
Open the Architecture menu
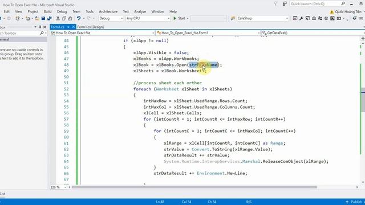click(108, 11)
